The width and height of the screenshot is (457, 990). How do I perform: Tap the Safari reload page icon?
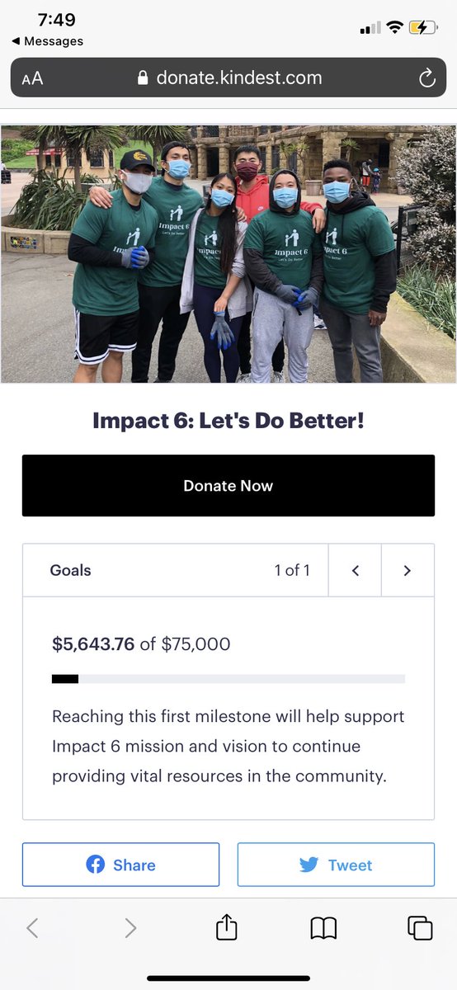[426, 78]
